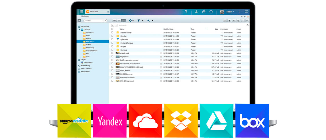The width and height of the screenshot is (326, 140).
Task: Expand the upload dropdown arrow
Action: 143,21
